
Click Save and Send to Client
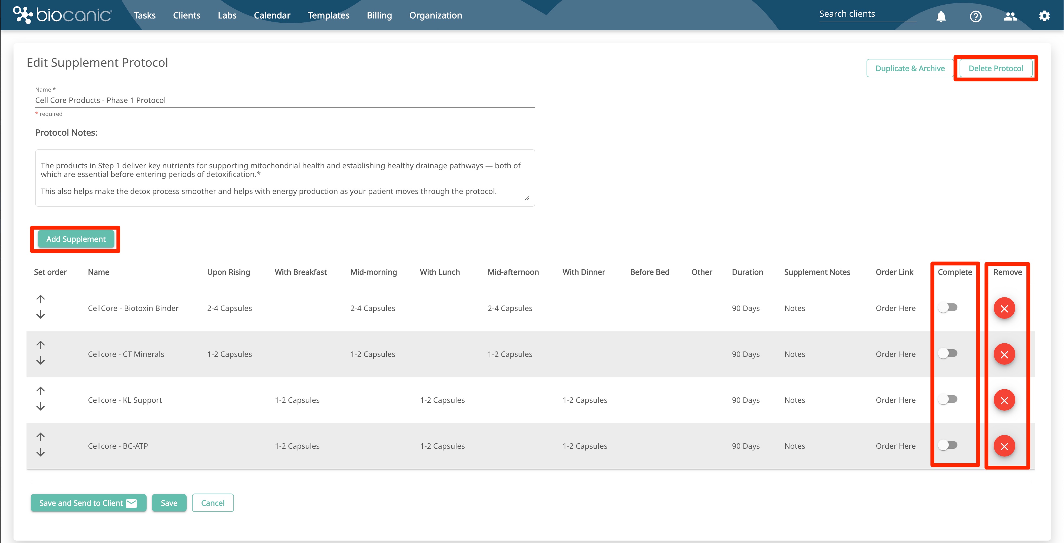[88, 503]
